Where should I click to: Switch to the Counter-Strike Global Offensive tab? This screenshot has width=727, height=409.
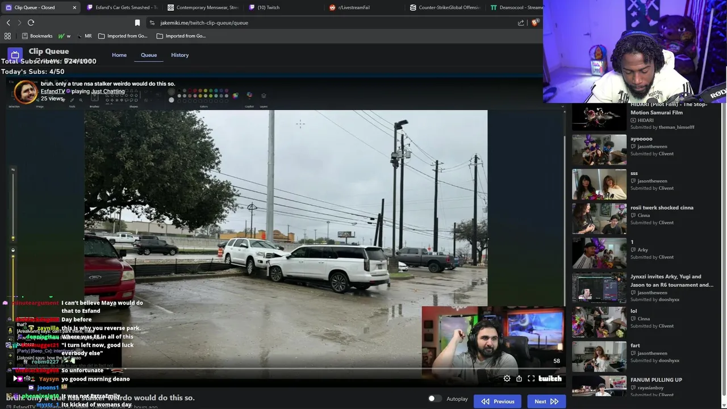445,7
